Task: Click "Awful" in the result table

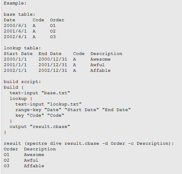Action: (31, 160)
